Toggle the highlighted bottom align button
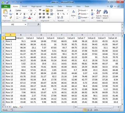Viewport: 125px width, 113px height. (47, 11)
